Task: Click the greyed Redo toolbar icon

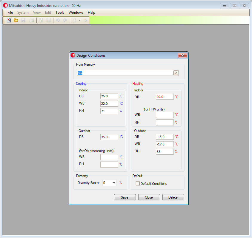Action: [x=65, y=20]
